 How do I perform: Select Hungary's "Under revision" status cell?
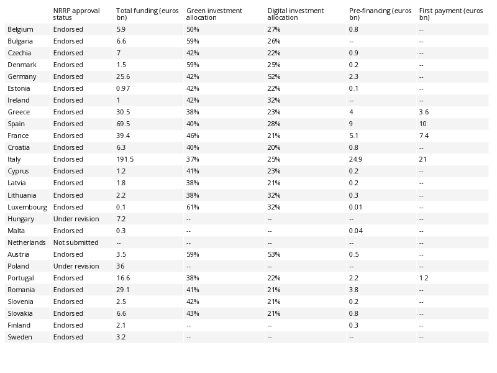coord(76,219)
